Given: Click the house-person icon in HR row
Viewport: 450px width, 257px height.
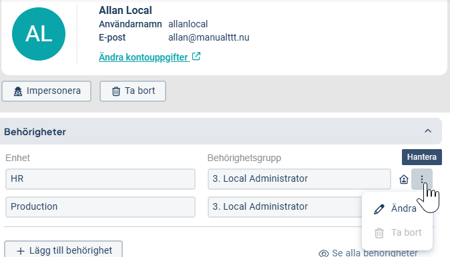Looking at the screenshot, I should (x=403, y=179).
